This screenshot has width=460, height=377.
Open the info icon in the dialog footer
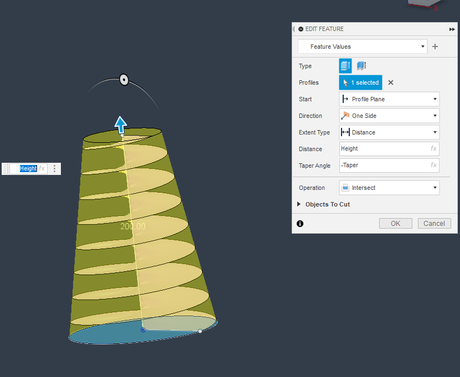(299, 224)
